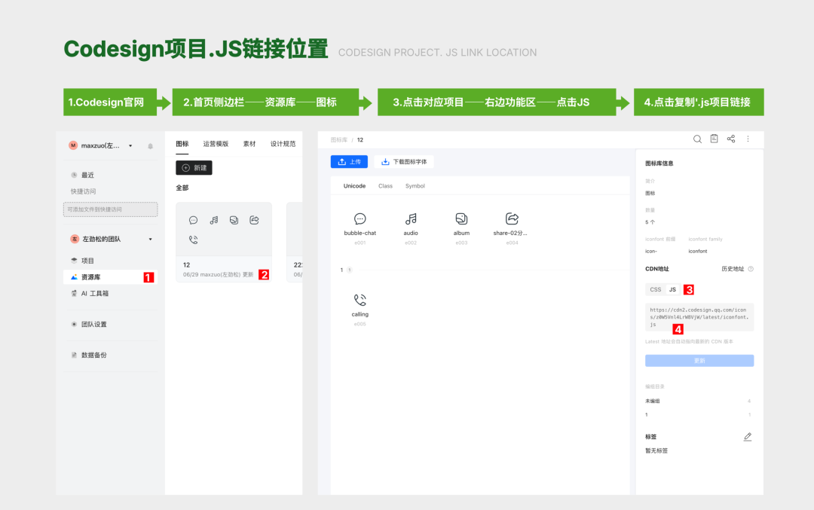
Task: Click the 最近 clock icon
Action: tap(74, 175)
